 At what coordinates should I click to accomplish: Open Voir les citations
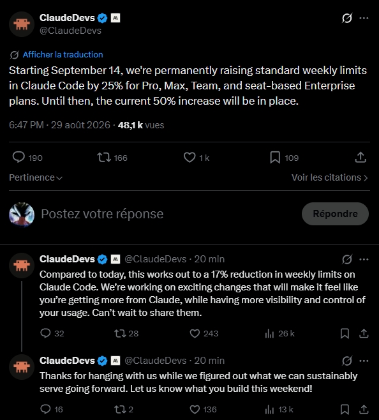pos(330,177)
